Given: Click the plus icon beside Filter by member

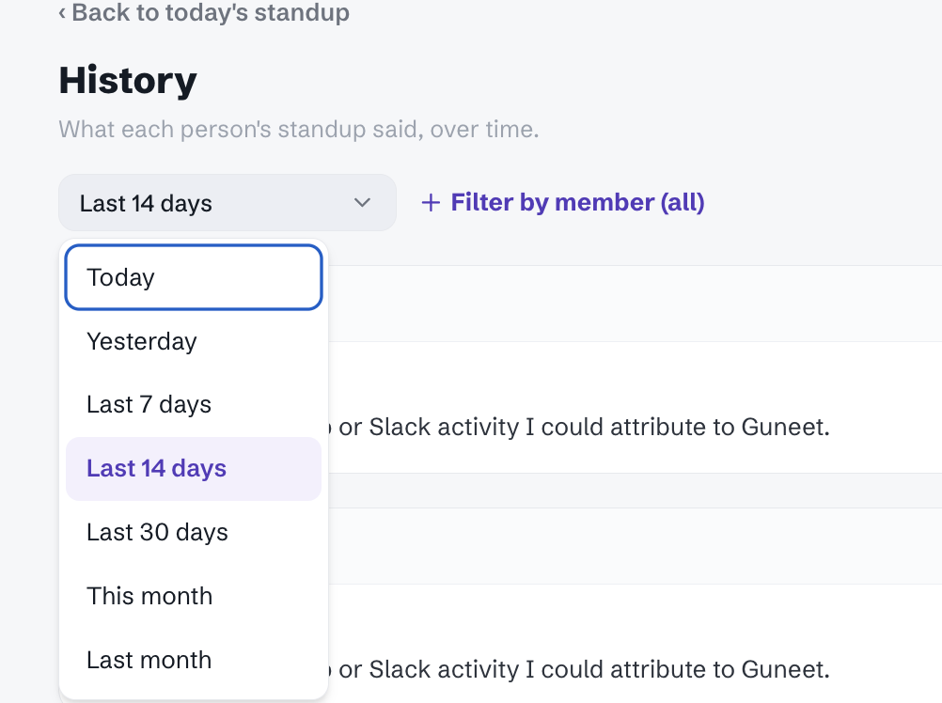Looking at the screenshot, I should [431, 203].
